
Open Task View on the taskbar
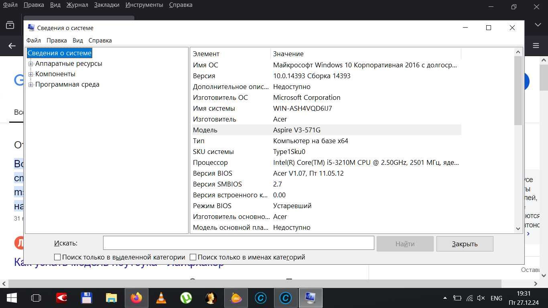36,298
